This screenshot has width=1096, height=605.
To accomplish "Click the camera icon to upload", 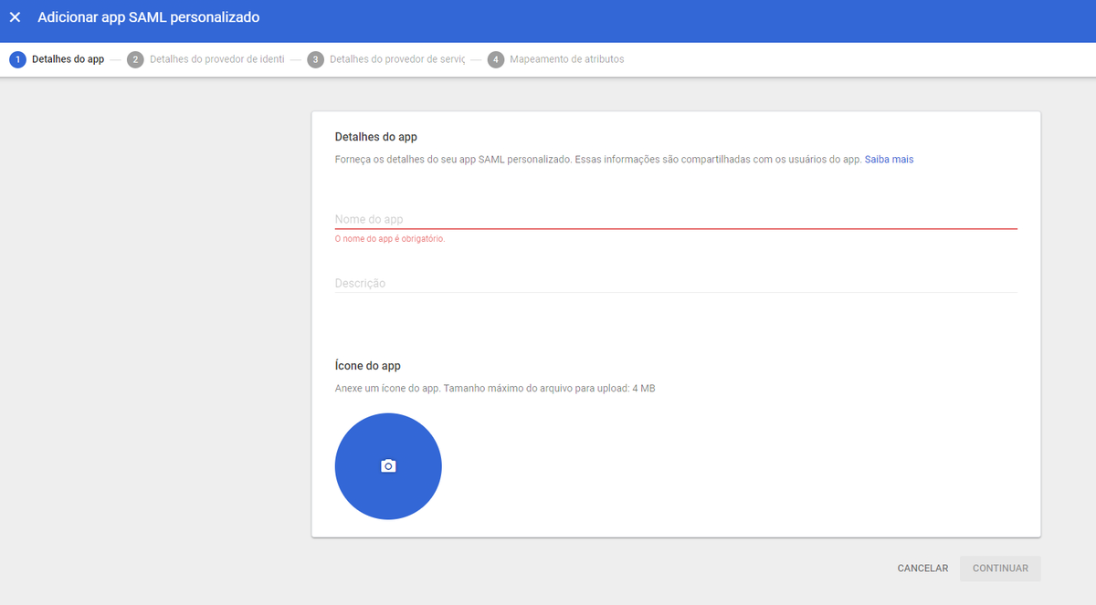I will click(388, 466).
